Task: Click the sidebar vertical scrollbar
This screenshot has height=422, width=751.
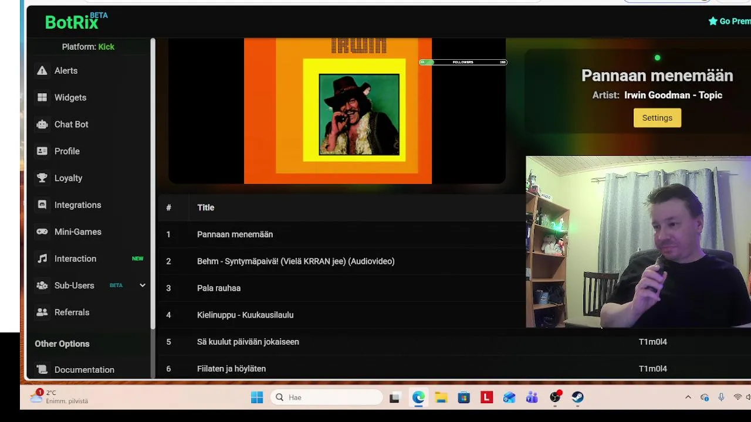Action: coord(153,183)
